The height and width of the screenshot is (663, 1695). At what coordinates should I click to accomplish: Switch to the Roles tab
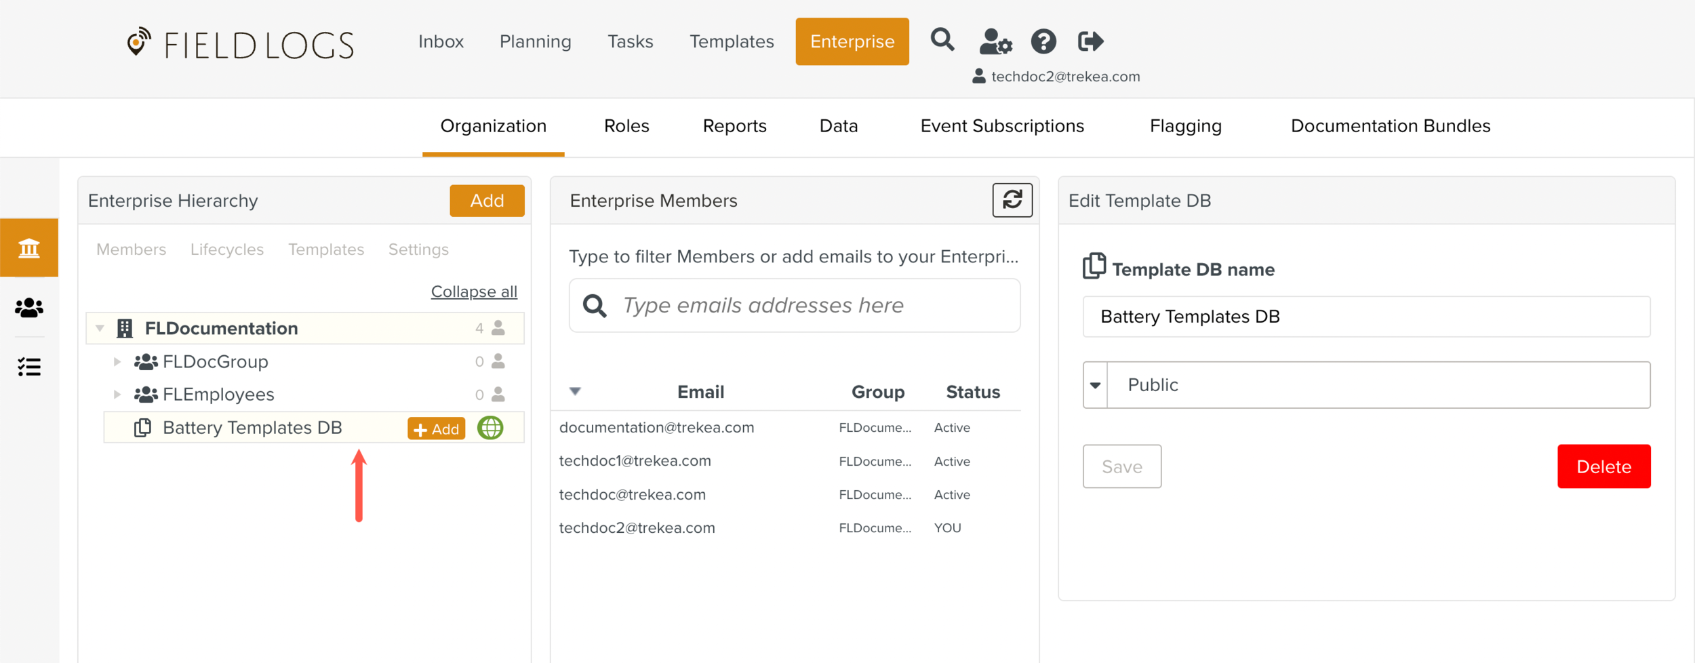tap(626, 126)
